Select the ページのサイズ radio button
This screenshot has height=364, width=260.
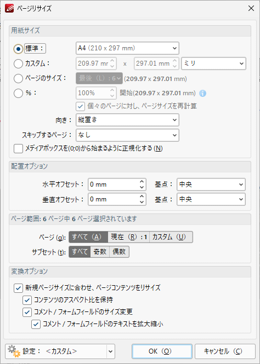point(18,78)
